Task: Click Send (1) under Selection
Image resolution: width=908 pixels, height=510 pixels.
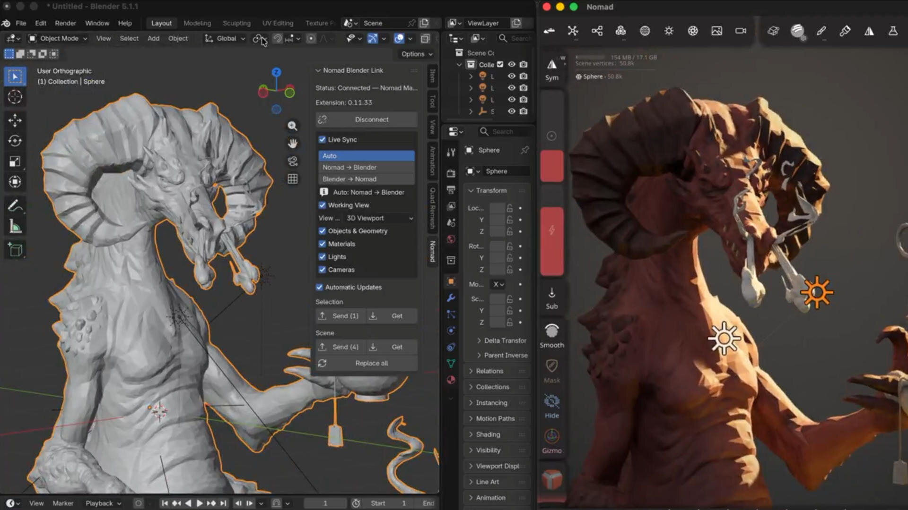Action: point(340,316)
